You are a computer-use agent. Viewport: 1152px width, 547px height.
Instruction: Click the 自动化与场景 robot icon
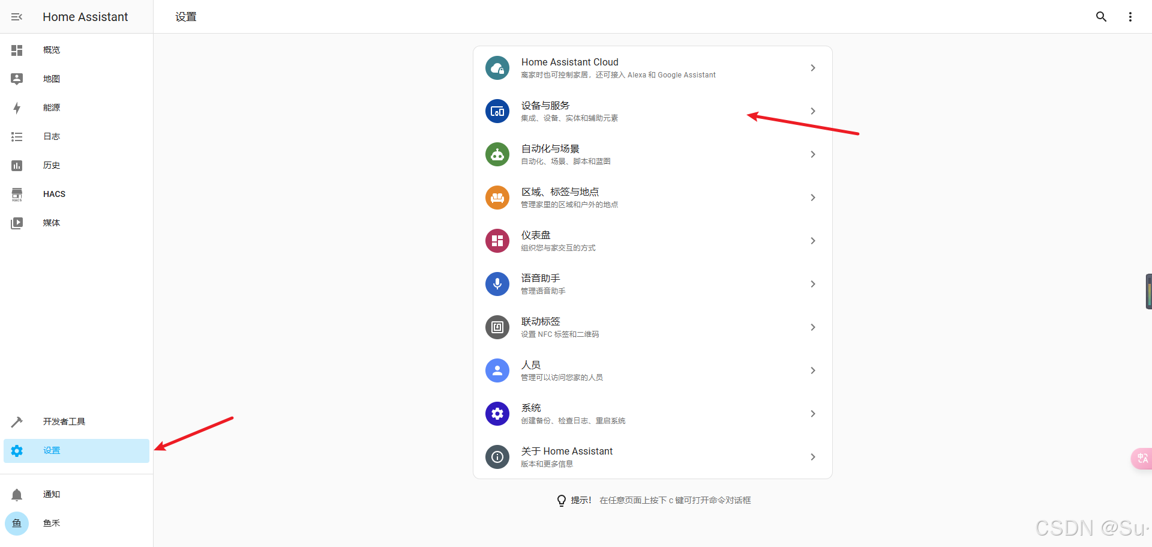click(497, 154)
